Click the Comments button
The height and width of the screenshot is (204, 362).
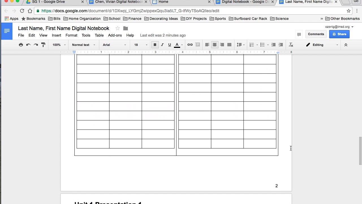[x=316, y=34]
